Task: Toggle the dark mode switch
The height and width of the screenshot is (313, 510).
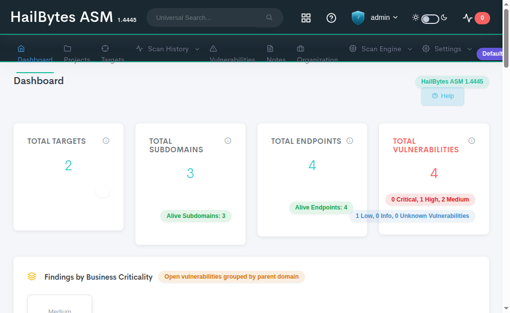Action: 430,18
